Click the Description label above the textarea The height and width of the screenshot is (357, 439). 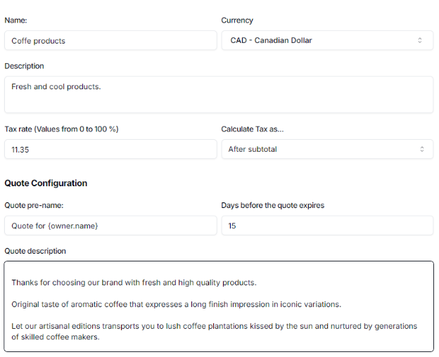coord(24,66)
